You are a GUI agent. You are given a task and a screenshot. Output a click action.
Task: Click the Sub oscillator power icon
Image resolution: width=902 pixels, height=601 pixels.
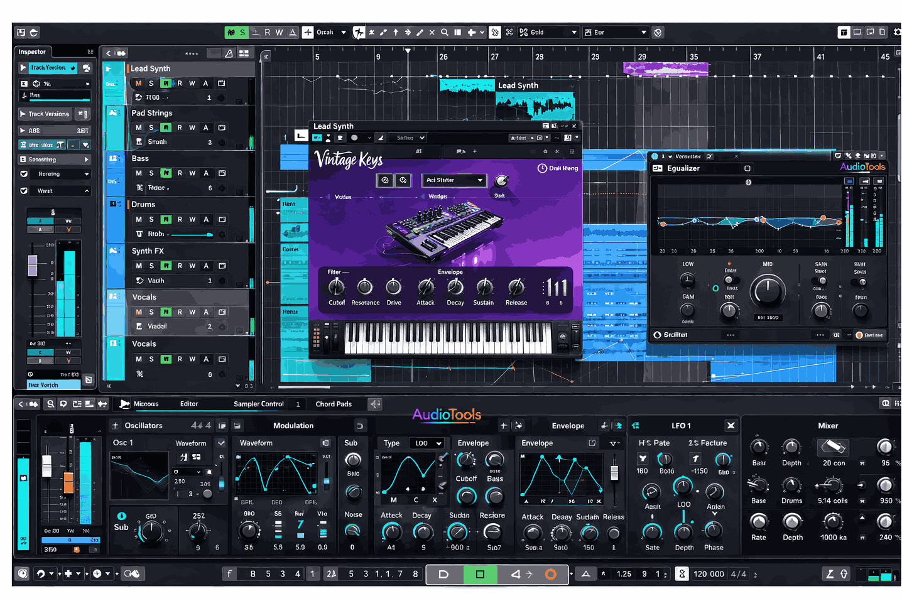coord(121,516)
